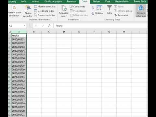Switch to the Fórmulas tab
This screenshot has height=117, width=156.
pos(71,2)
